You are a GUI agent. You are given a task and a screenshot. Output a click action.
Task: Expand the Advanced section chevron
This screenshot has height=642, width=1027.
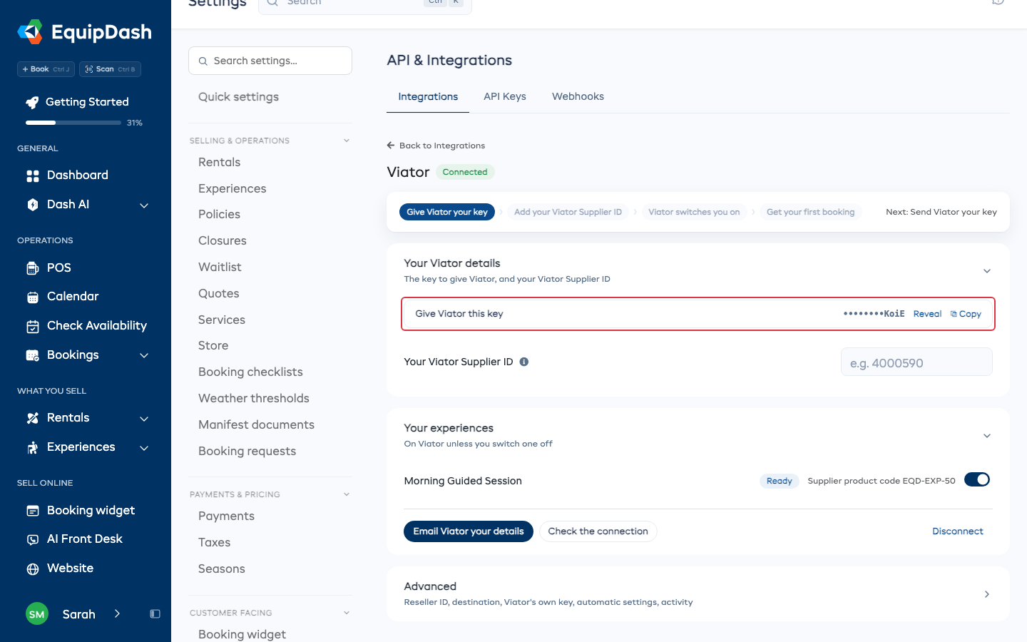click(x=987, y=594)
